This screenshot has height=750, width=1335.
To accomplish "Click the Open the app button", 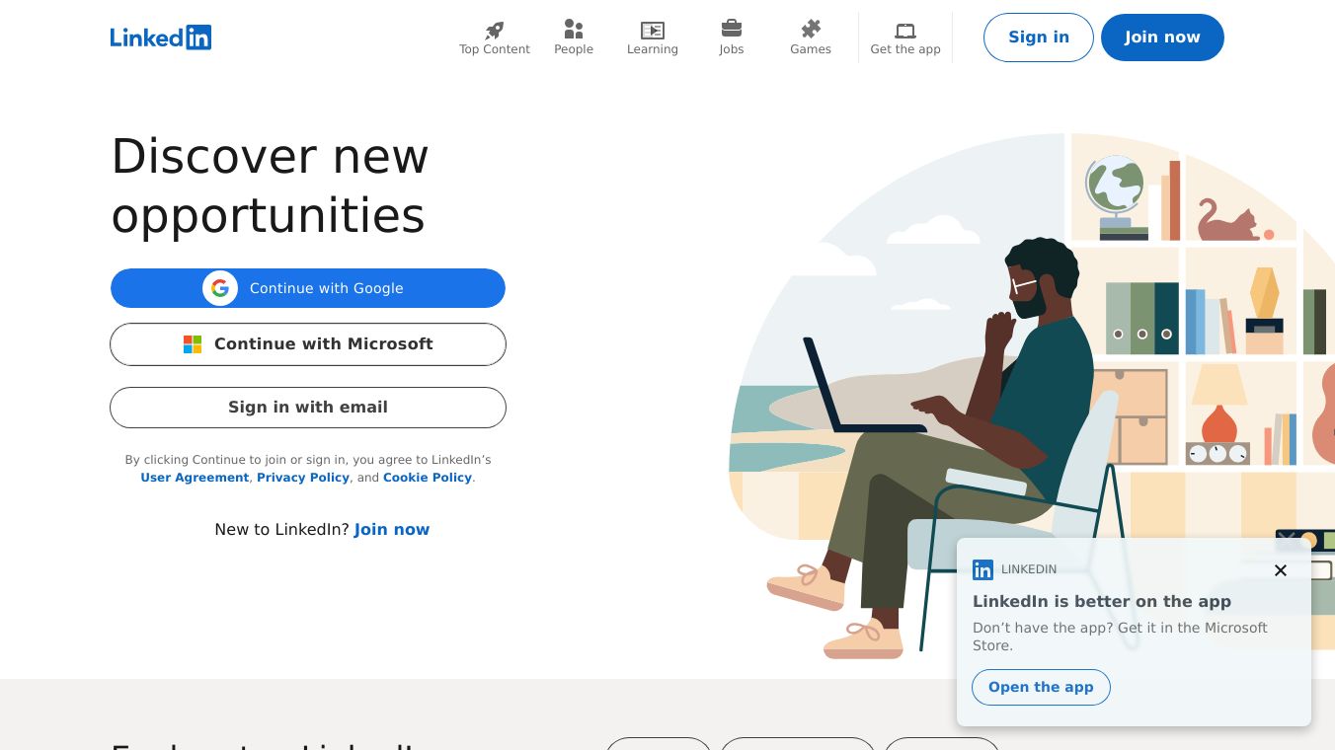I will [1041, 688].
